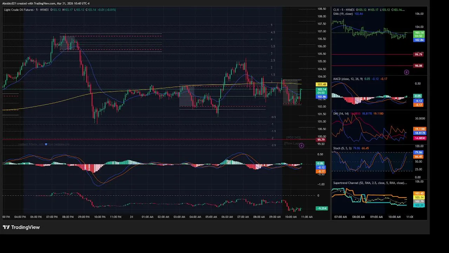Click the TradingView logo at bottom left
This screenshot has width=449, height=253.
point(21,227)
